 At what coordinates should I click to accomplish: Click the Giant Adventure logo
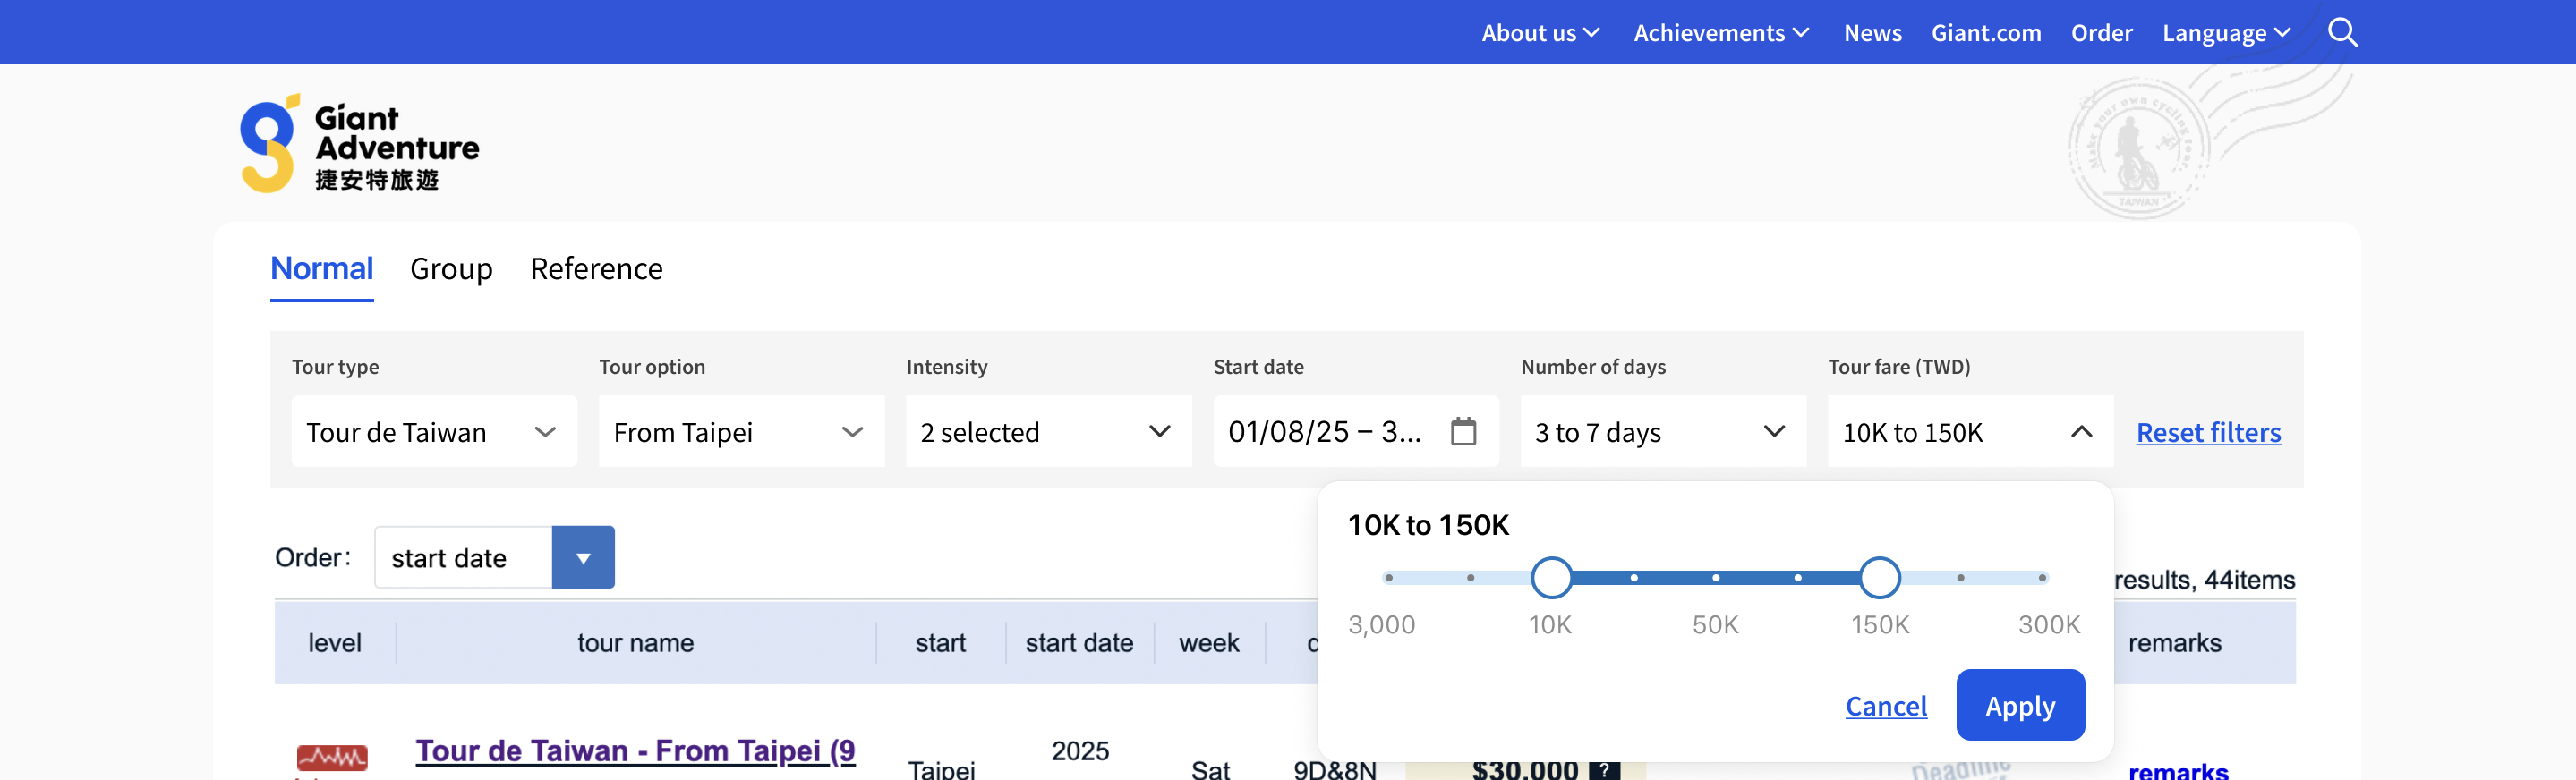(360, 146)
